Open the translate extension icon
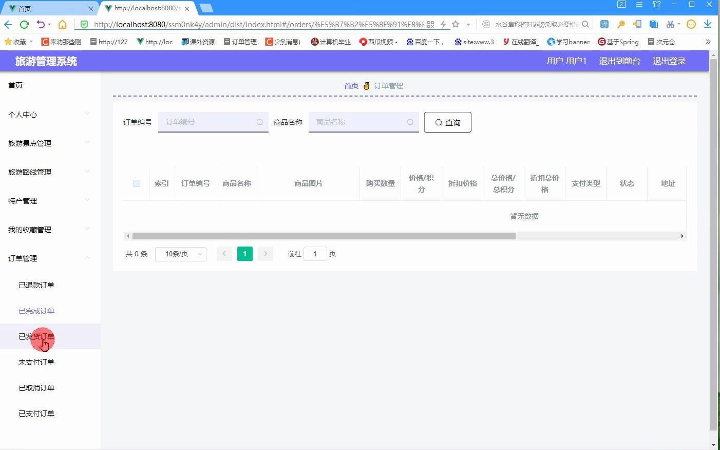 [x=604, y=24]
